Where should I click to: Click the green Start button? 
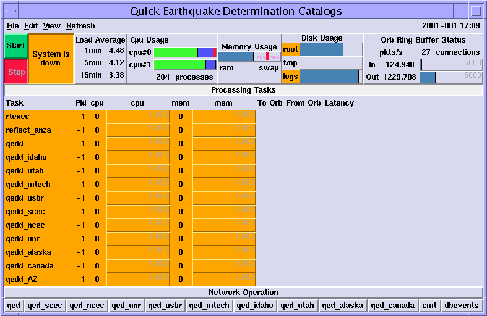click(16, 46)
